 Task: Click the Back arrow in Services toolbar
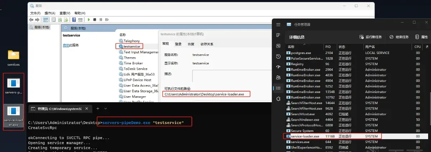pos(31,20)
